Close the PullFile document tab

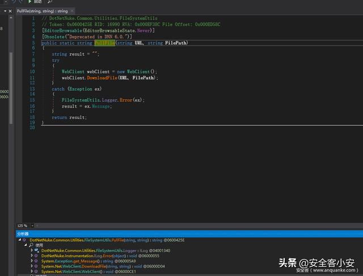[72, 11]
